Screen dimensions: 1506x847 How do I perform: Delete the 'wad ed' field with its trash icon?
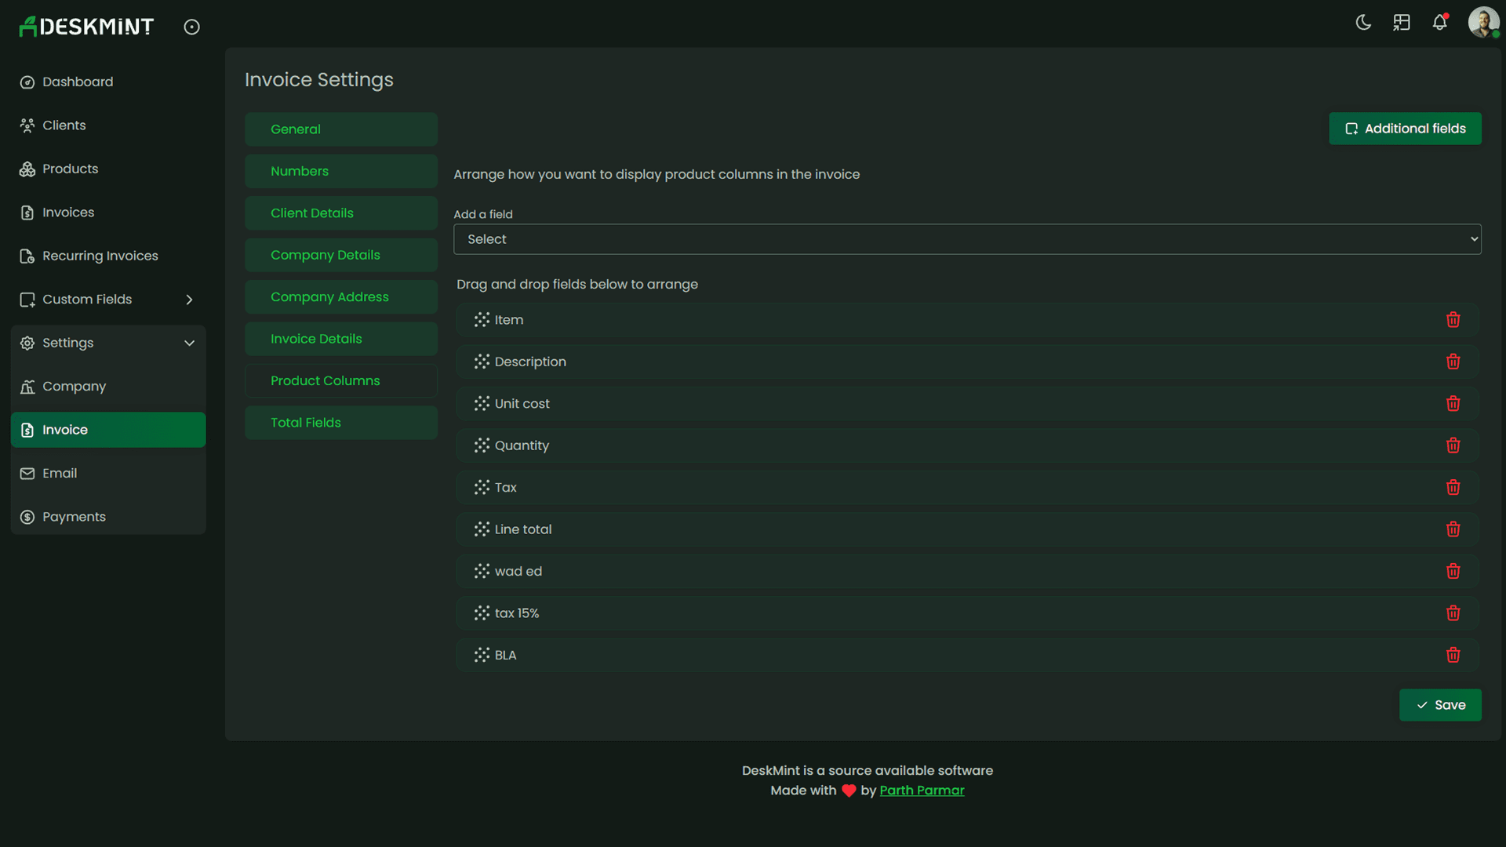point(1453,571)
